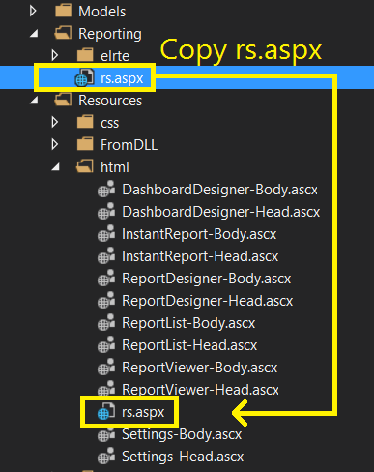Click the user control icon for DashboardDesigner-Head.ascx
Screen dimensions: 374x472
pos(106,211)
